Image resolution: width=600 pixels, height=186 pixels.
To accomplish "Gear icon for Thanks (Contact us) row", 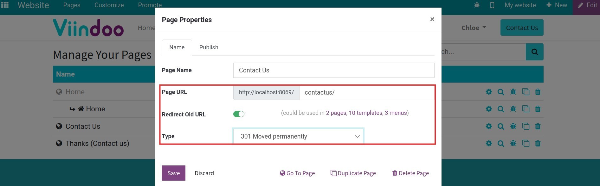I will (489, 143).
